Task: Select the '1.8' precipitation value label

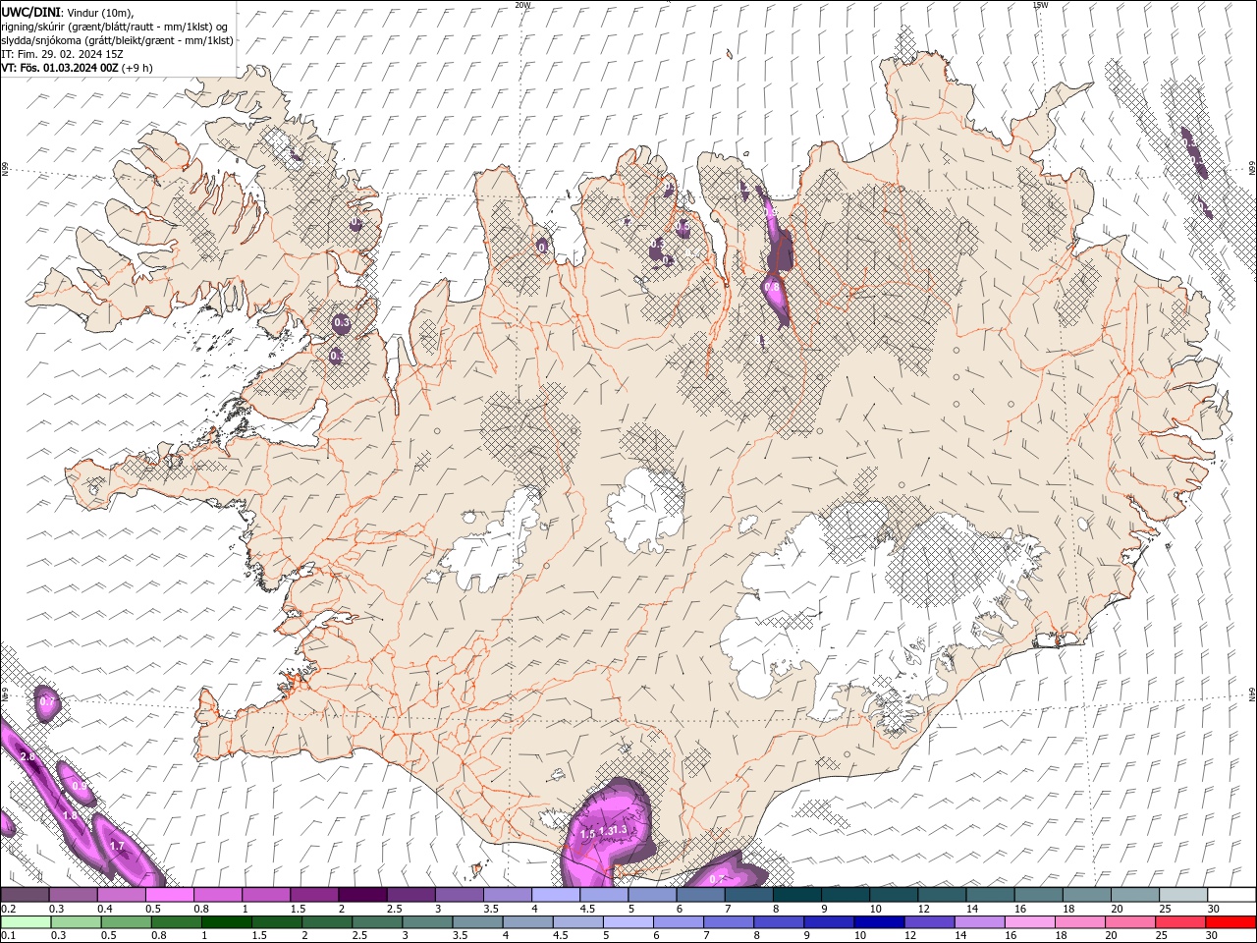Action: 70,815
